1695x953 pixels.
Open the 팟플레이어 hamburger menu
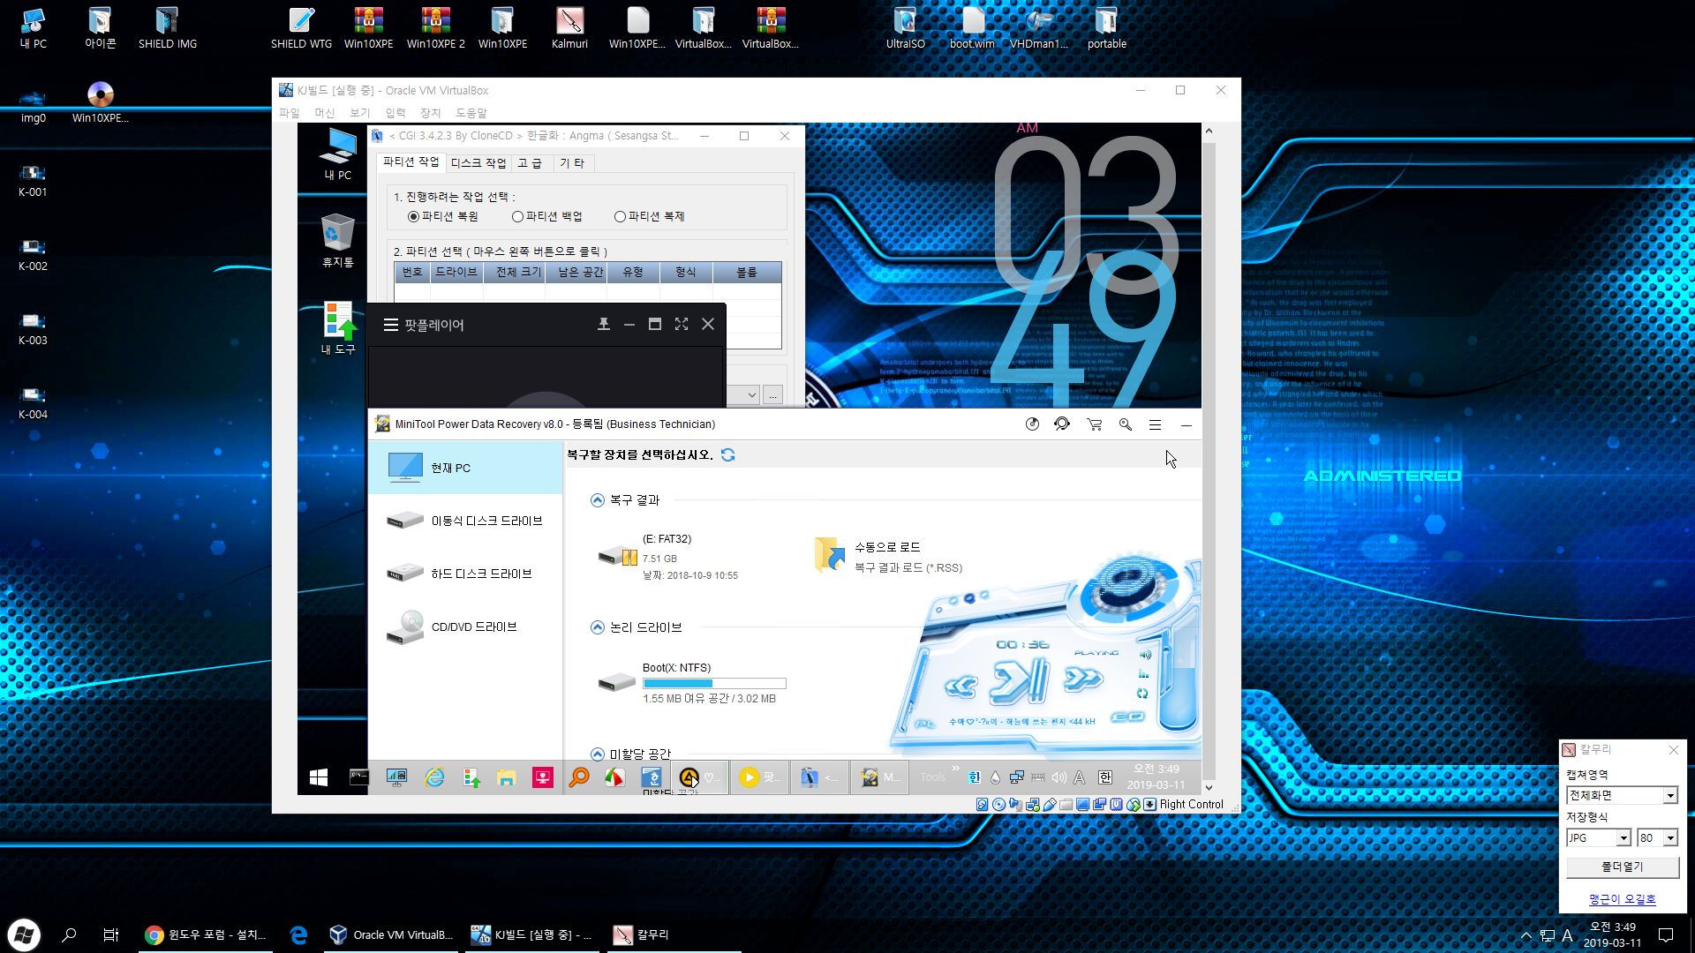pyautogui.click(x=390, y=325)
